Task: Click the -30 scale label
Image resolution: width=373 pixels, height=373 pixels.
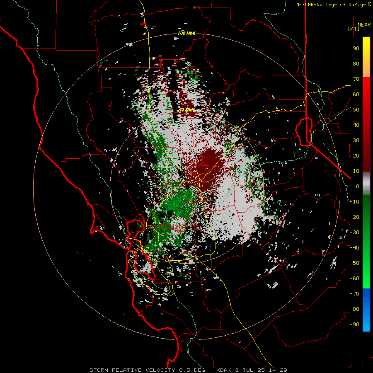Action: [354, 233]
